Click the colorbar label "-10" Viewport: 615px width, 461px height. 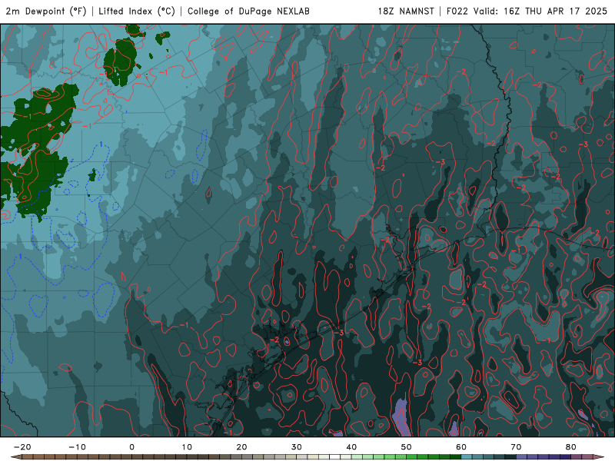click(77, 447)
